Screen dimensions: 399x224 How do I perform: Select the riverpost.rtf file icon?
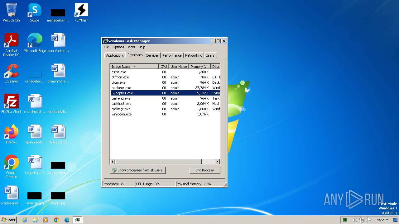(x=58, y=134)
